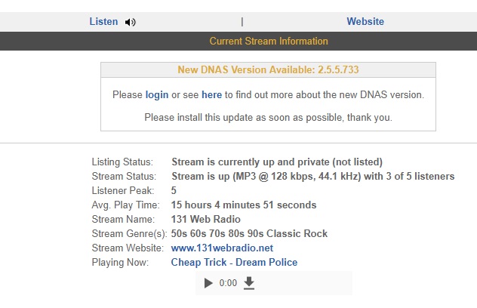This screenshot has width=477, height=308.
Task: Click the Current Stream Information header
Action: tap(269, 42)
